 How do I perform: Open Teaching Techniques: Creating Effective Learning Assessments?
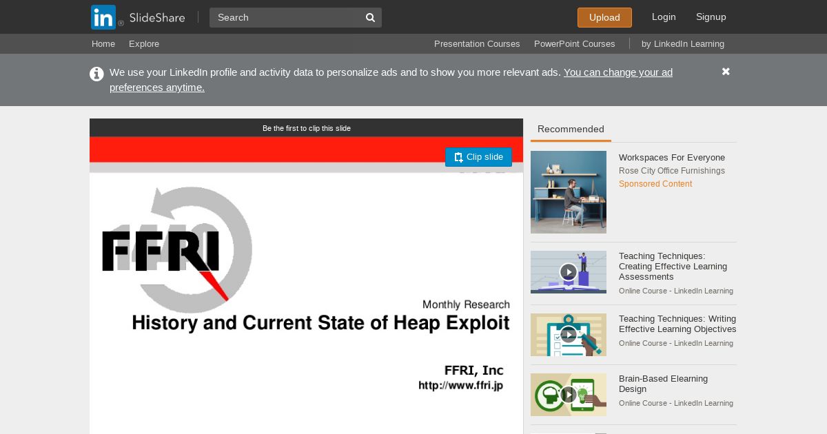tap(673, 266)
